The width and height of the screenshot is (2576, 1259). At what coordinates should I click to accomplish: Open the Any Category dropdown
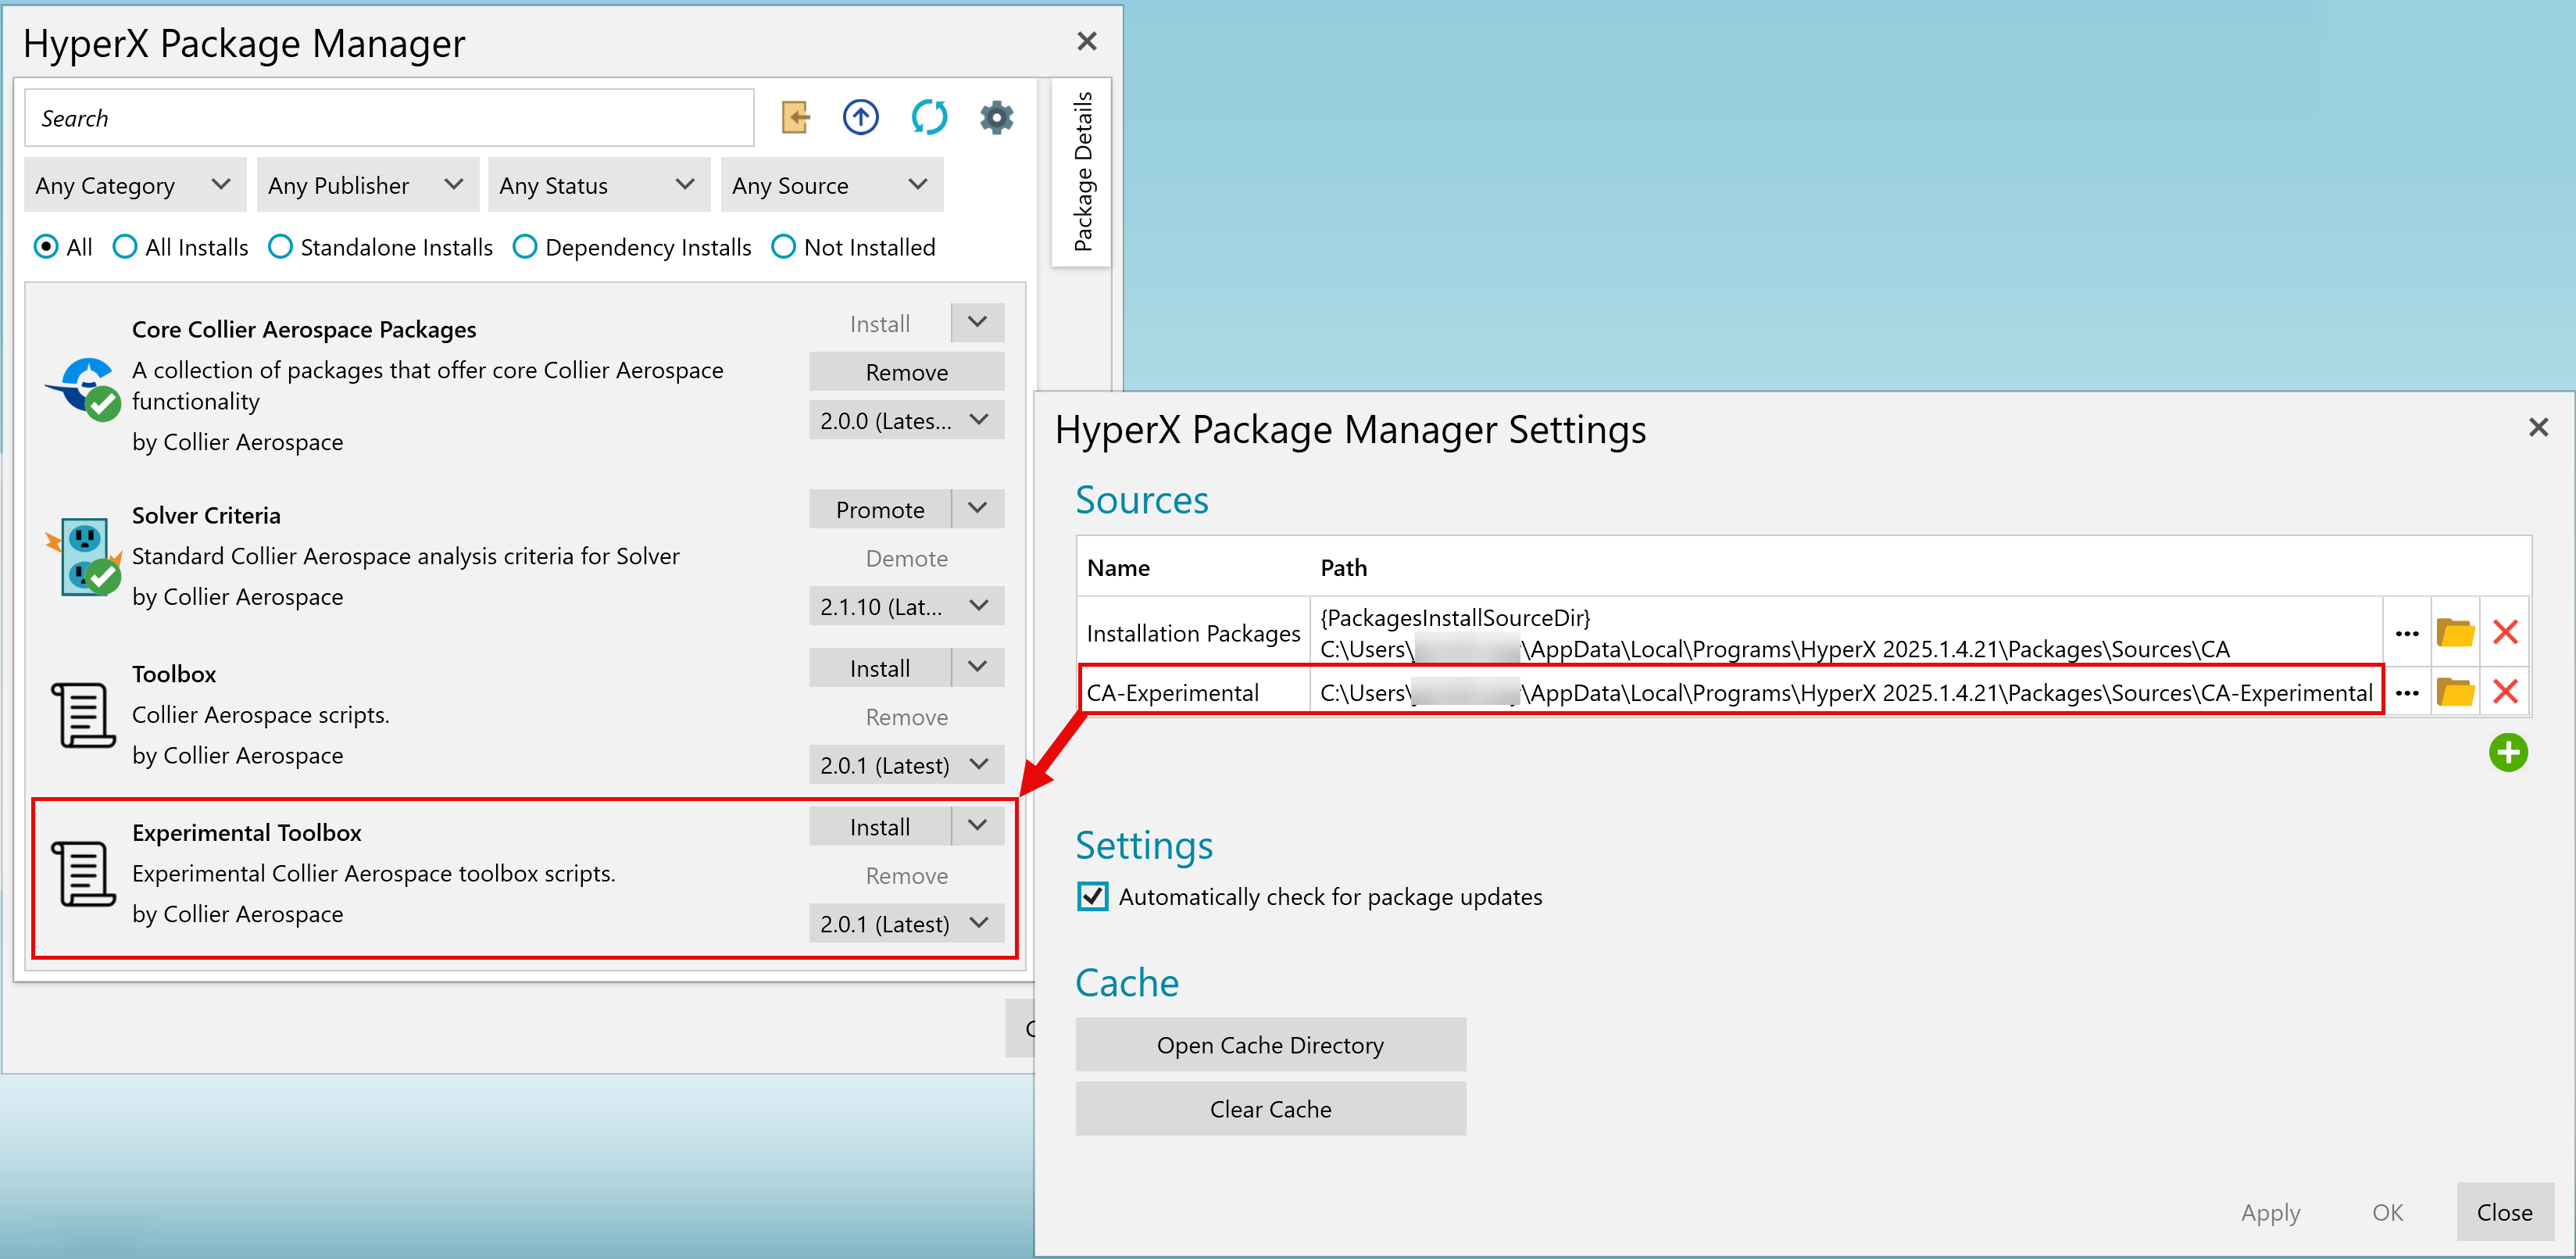(135, 185)
